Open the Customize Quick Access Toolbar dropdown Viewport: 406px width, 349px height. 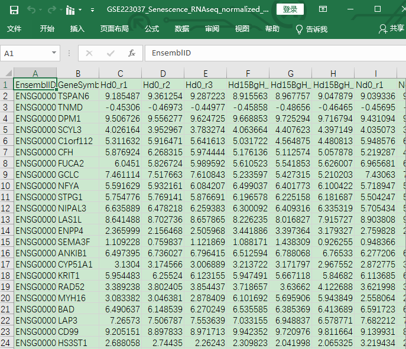[92, 10]
